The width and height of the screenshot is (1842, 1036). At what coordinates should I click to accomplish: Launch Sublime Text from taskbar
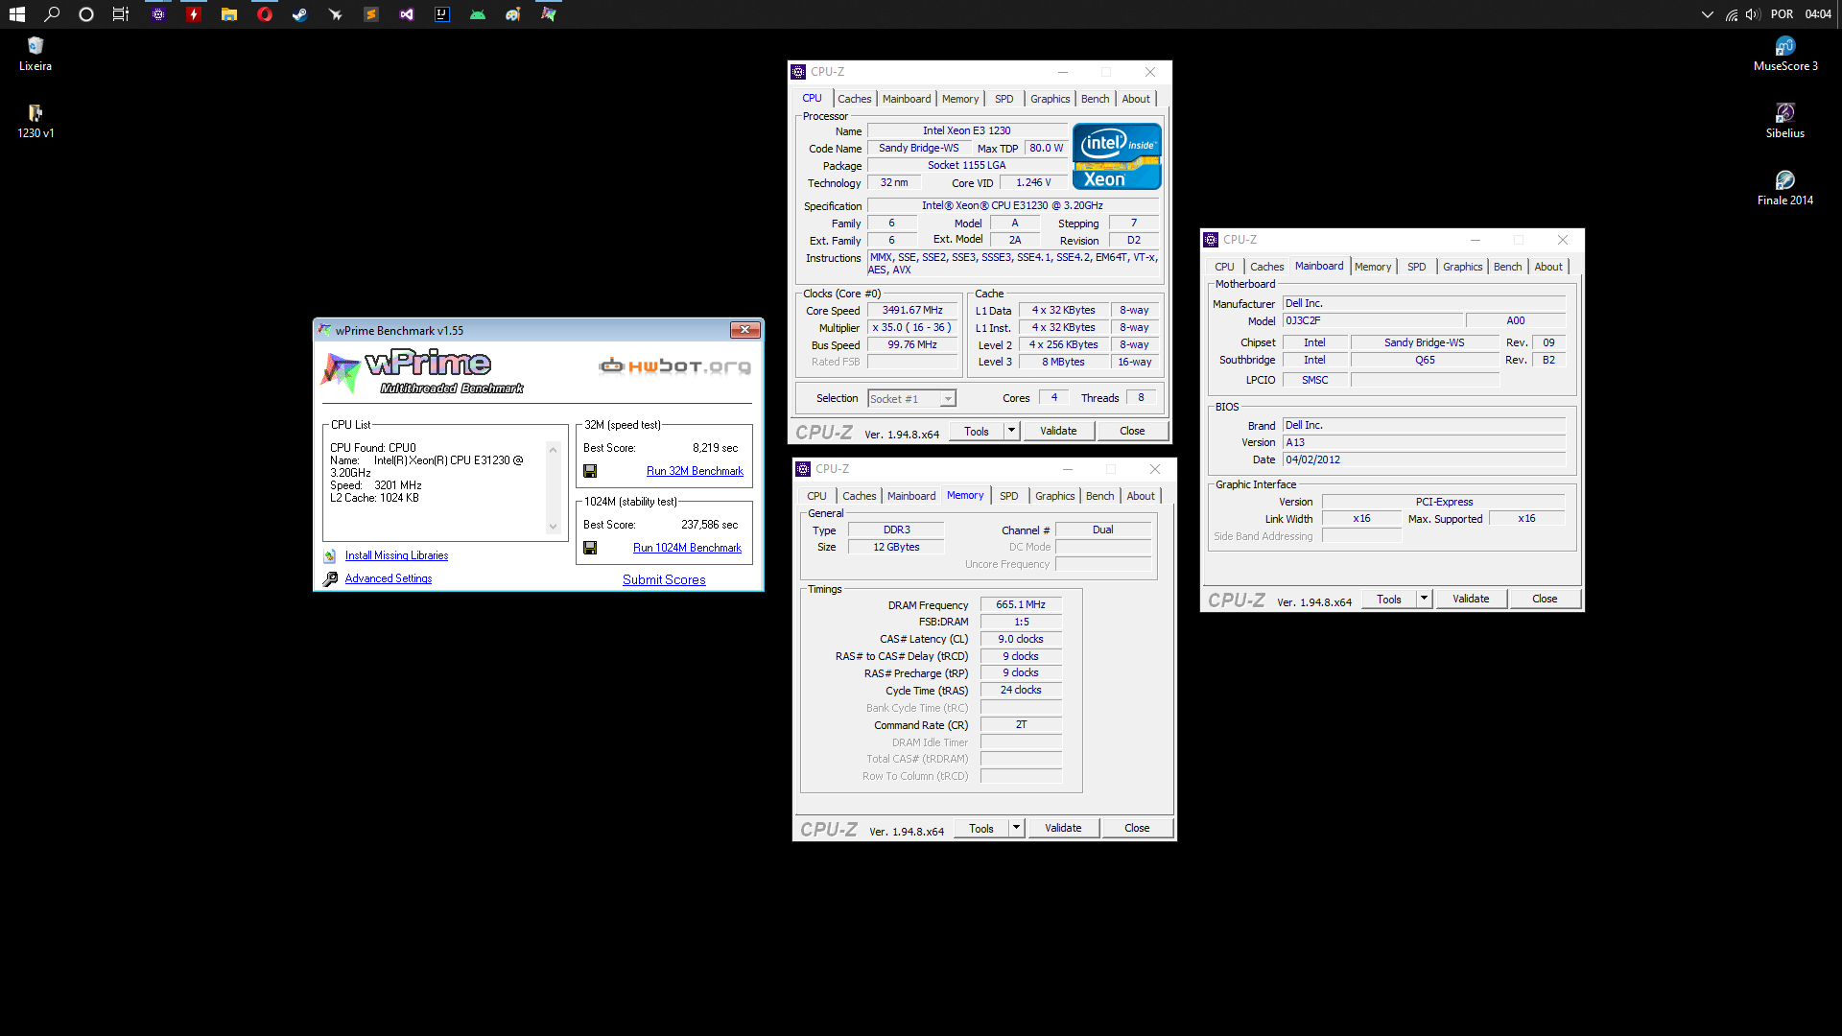click(371, 14)
